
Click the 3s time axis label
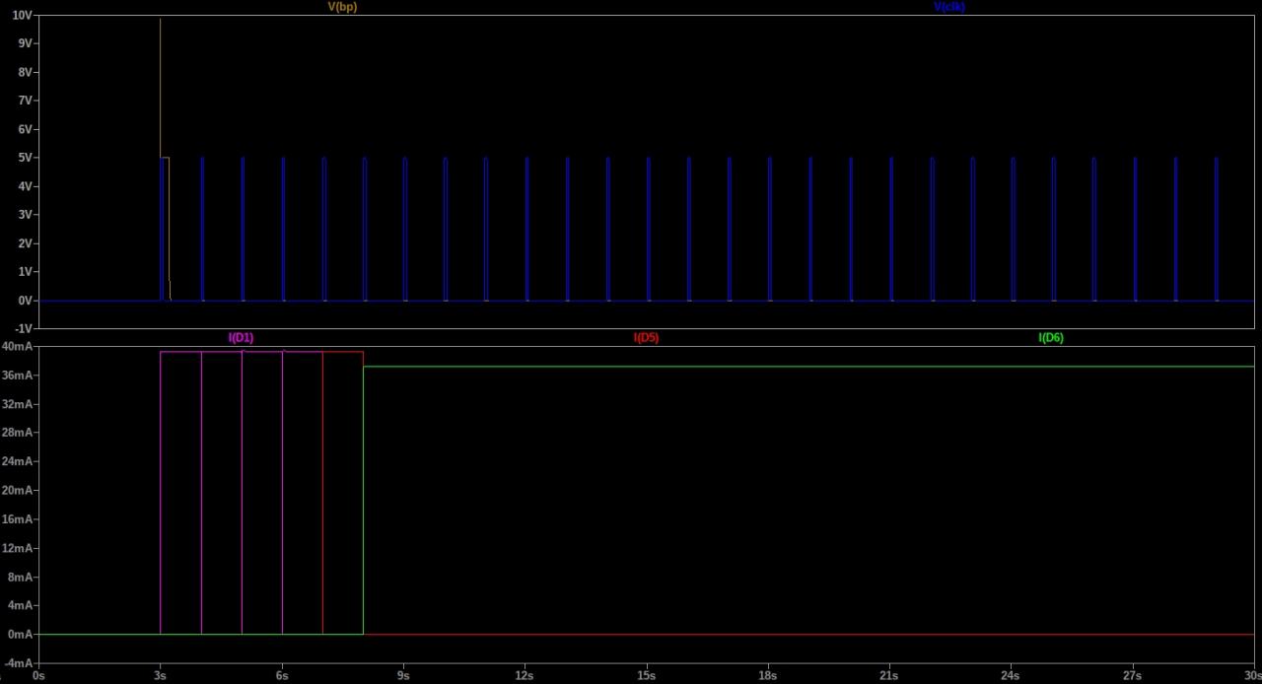tap(160, 676)
